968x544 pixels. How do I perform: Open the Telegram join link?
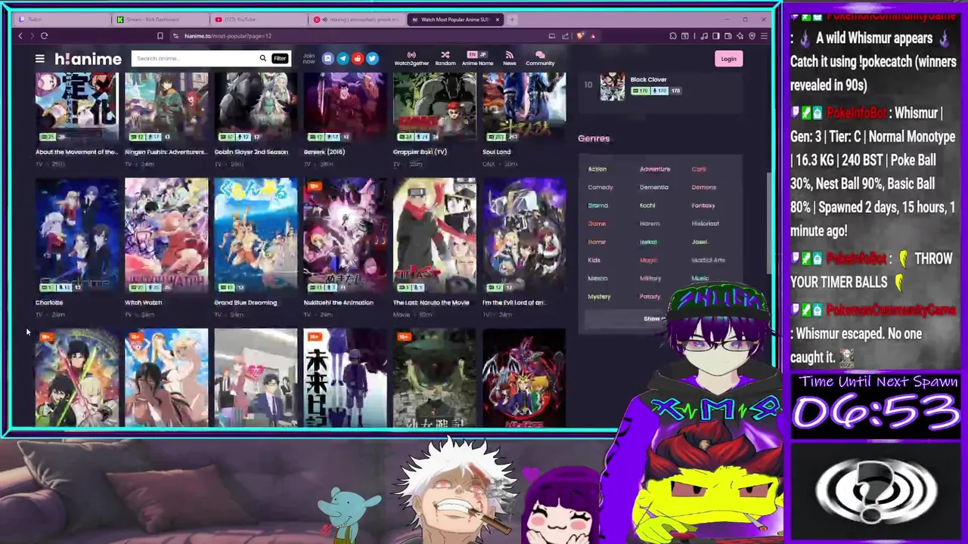[x=343, y=58]
